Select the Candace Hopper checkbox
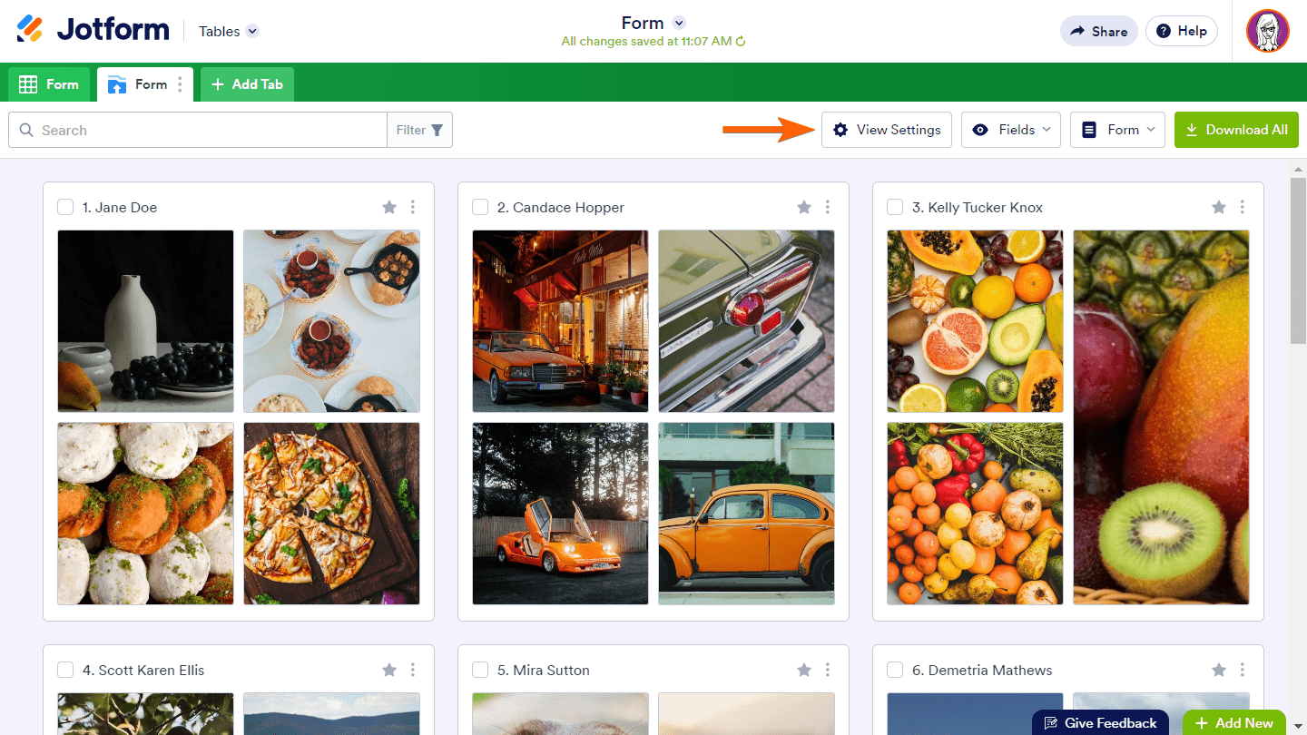 point(480,207)
